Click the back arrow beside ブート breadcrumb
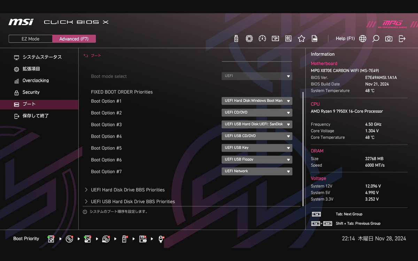Viewport: 418px width, 261px height. 86,56
